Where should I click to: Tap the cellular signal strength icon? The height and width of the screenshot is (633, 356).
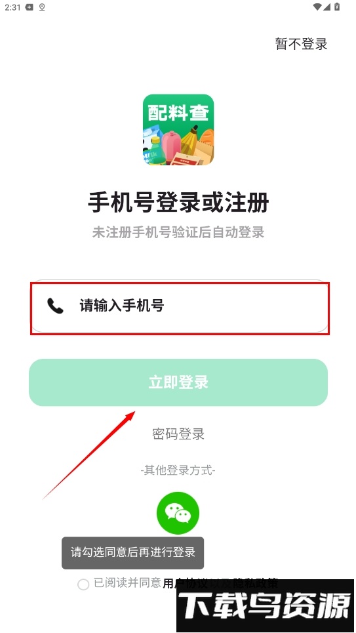point(327,7)
